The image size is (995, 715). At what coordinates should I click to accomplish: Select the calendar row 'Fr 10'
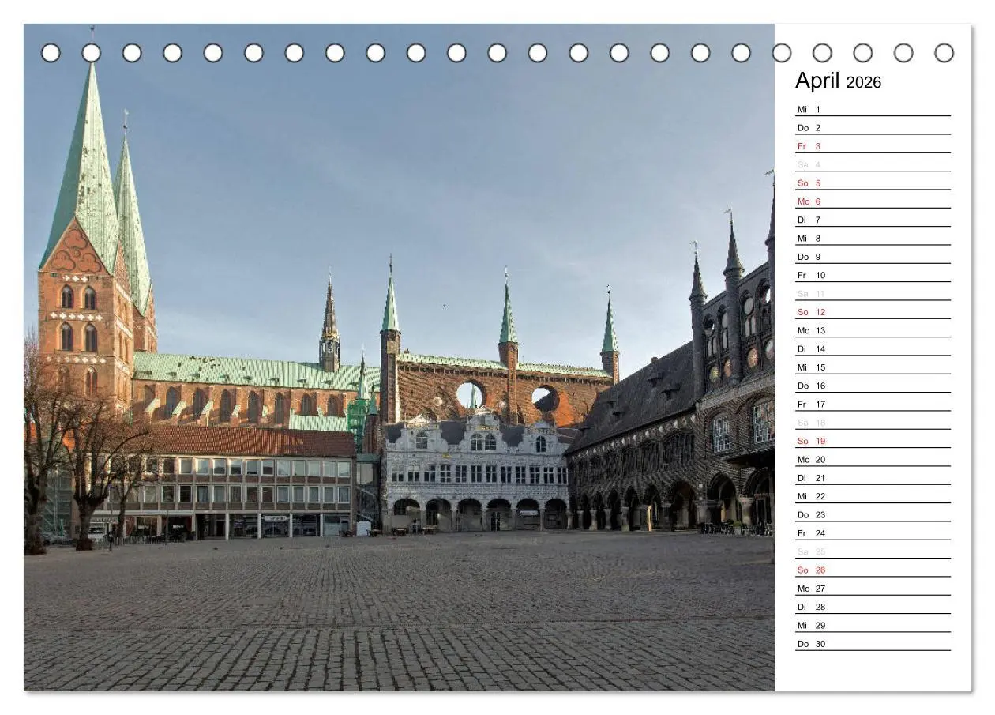pyautogui.click(x=873, y=275)
